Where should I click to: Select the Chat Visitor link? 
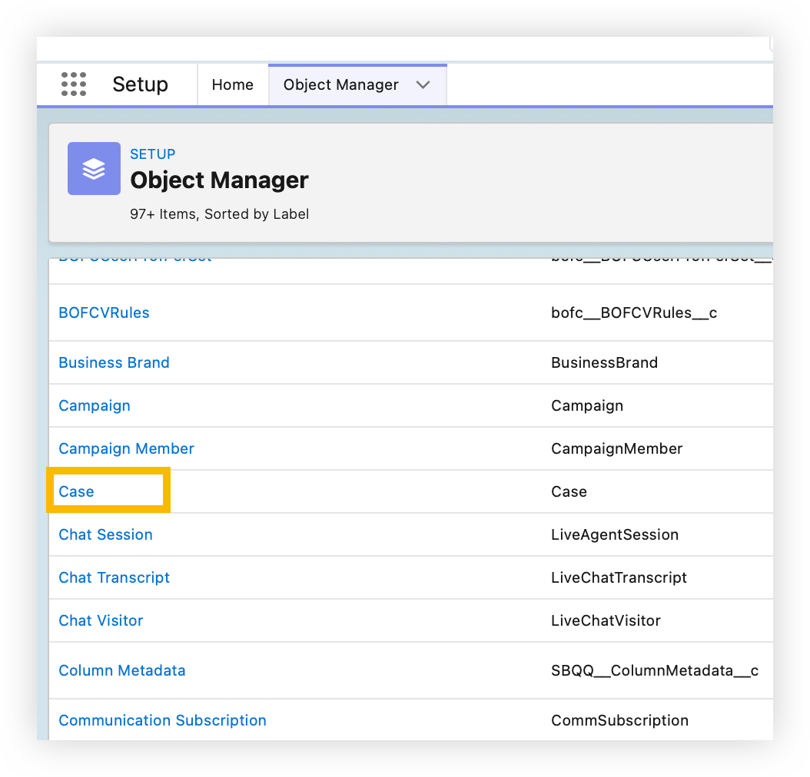(x=101, y=620)
